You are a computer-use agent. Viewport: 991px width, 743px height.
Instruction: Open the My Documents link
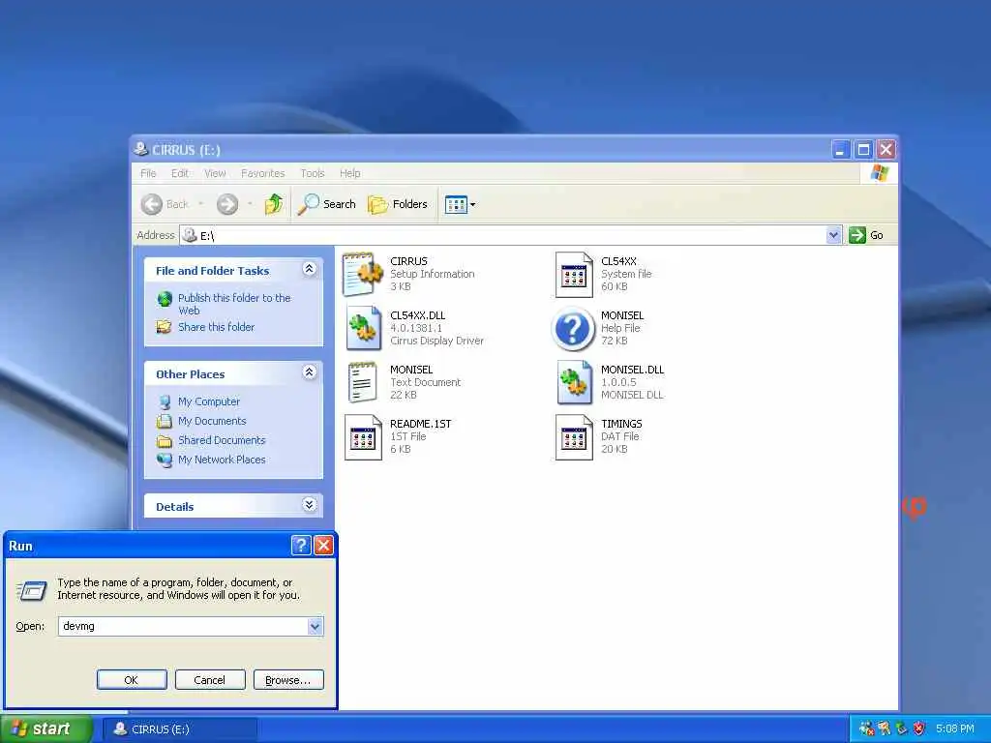coord(212,421)
